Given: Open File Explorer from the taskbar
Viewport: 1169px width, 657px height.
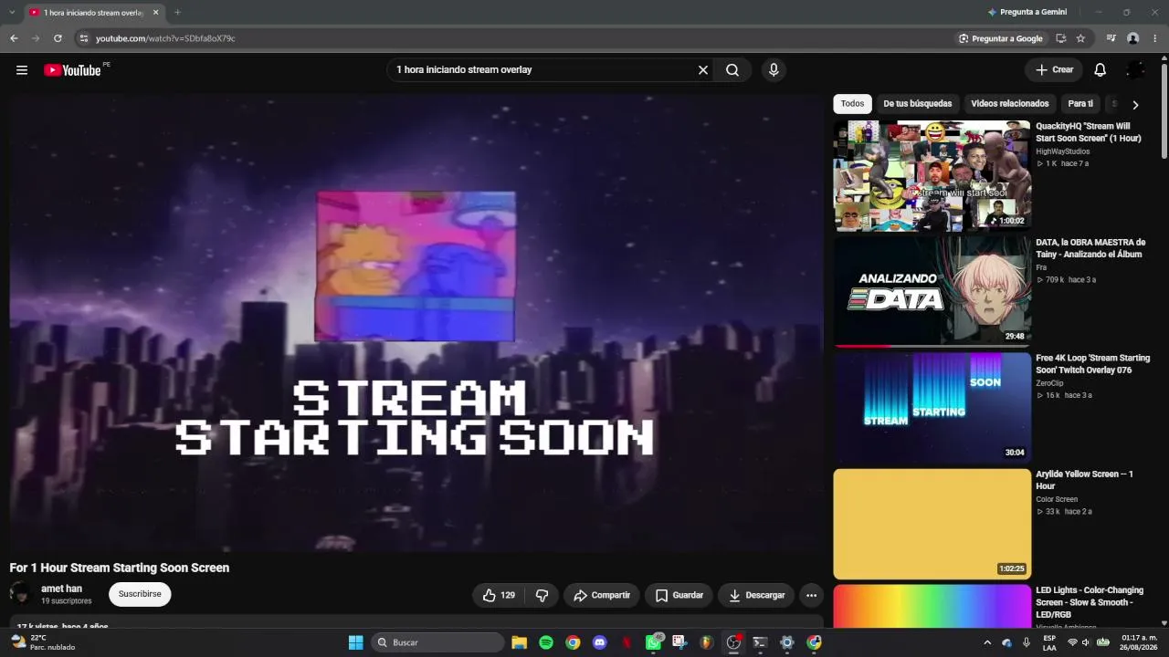Looking at the screenshot, I should click(x=519, y=642).
